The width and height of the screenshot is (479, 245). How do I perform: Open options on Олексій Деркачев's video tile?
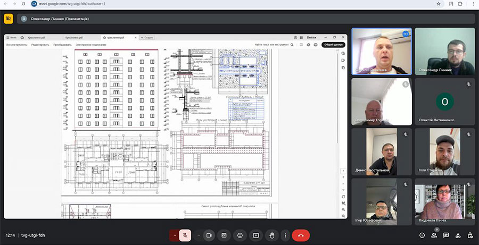pos(405,33)
